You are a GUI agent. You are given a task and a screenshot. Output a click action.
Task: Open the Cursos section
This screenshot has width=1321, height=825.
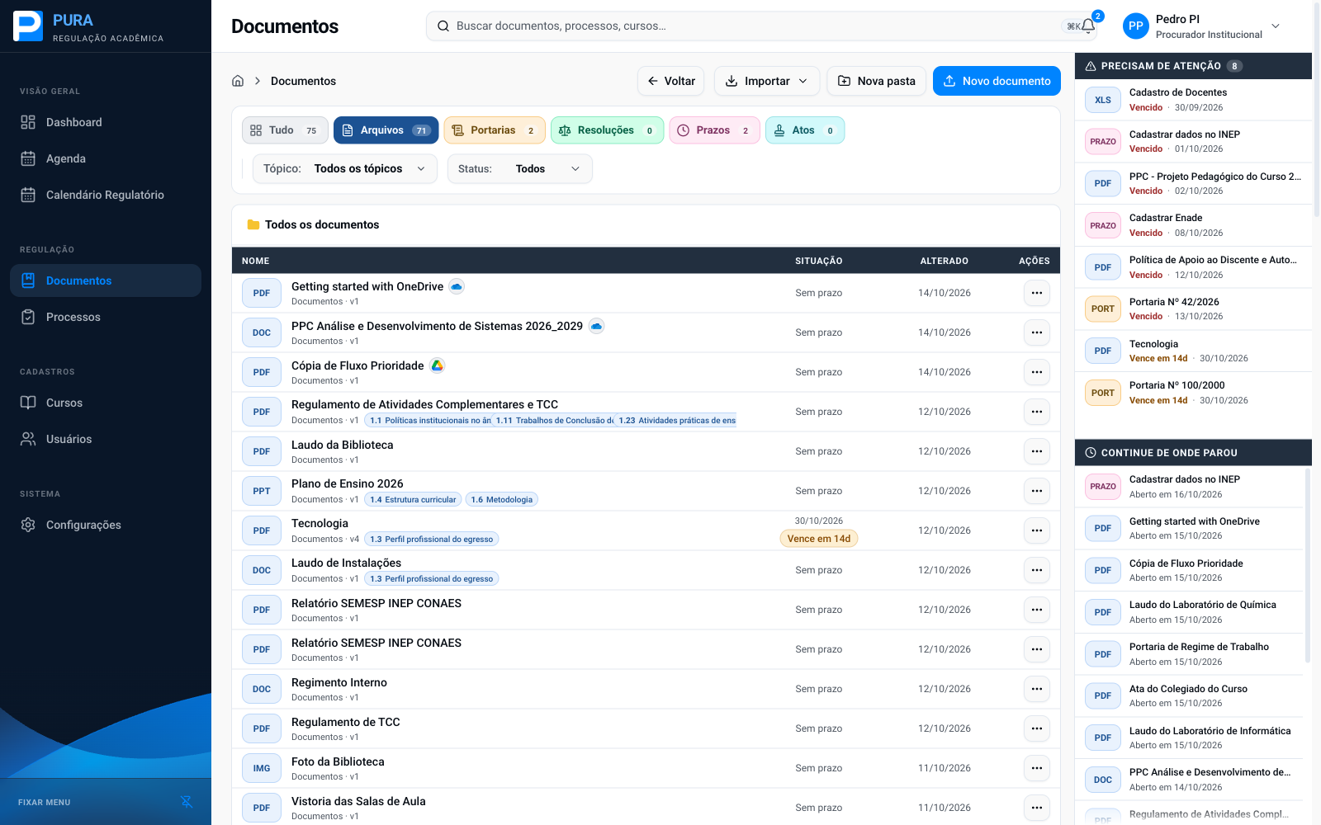106,403
